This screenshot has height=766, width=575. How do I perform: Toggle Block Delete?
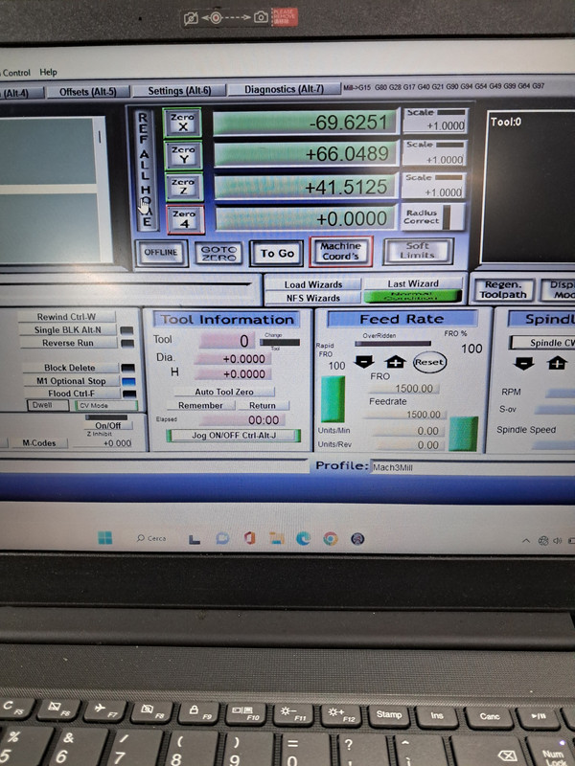(x=70, y=368)
